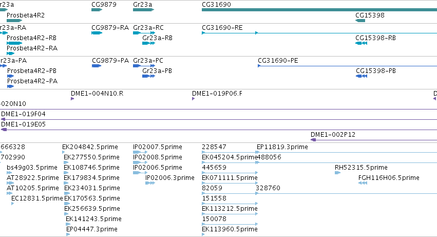Select the DME1-019E05 clone label
This screenshot has width=437, height=237.
click(x=23, y=124)
